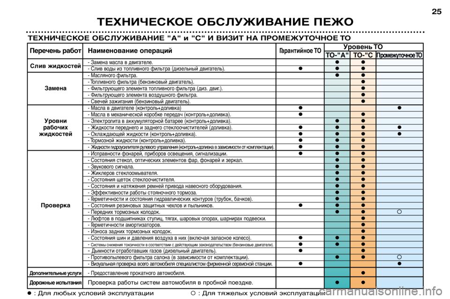450x299 pixels.
Task: Select the "Масляного фильтра." operation
Action: click(113, 76)
